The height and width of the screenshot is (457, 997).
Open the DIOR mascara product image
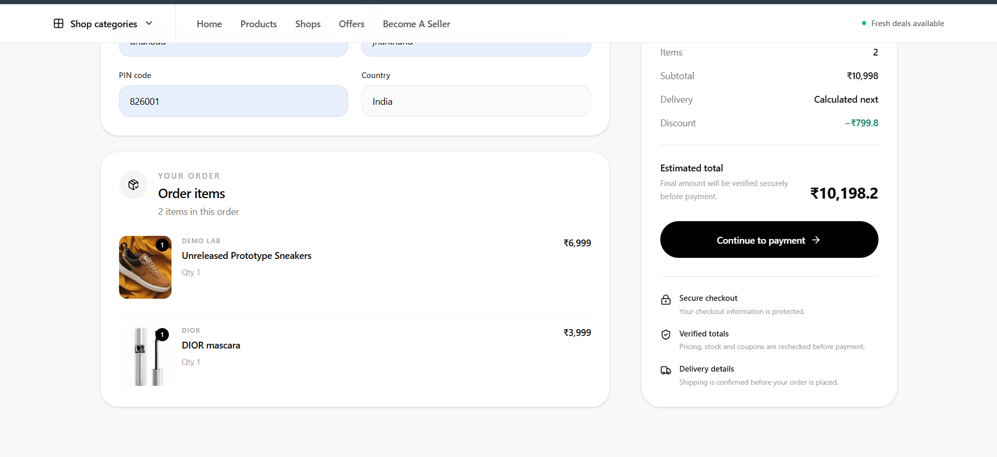click(x=145, y=356)
